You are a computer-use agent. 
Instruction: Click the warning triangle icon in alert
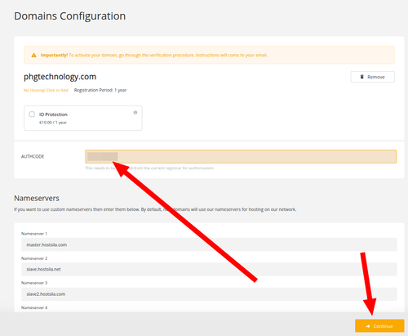(33, 56)
